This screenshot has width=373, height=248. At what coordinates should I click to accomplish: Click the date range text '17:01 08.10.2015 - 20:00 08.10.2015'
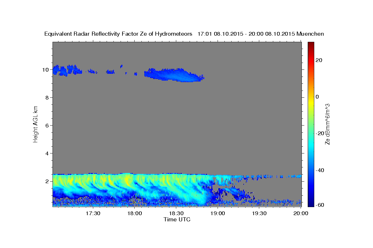(x=246, y=34)
